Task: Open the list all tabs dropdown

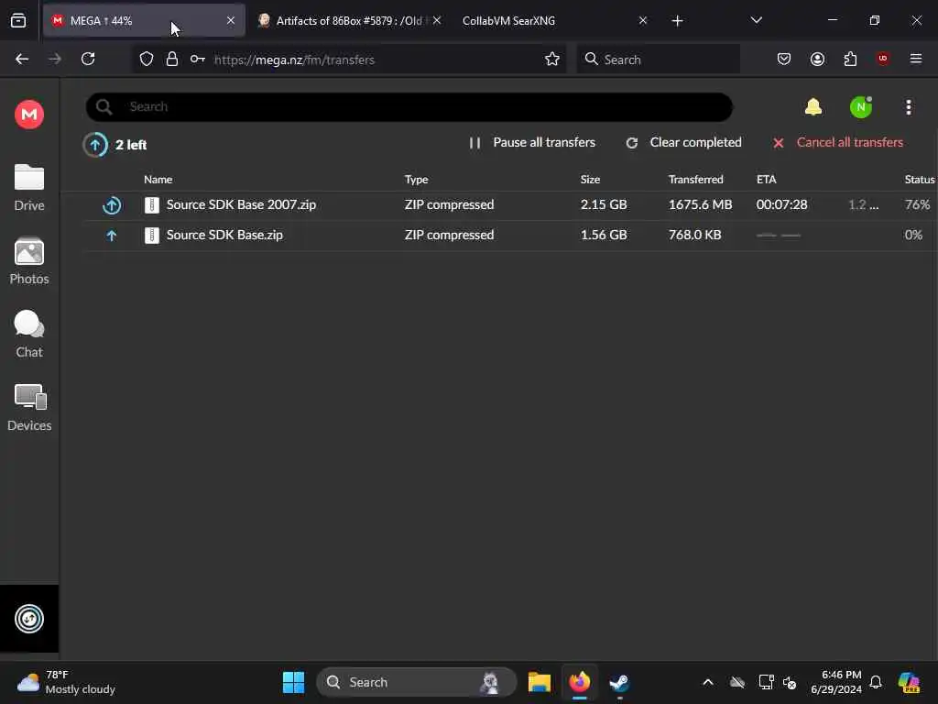Action: point(756,20)
